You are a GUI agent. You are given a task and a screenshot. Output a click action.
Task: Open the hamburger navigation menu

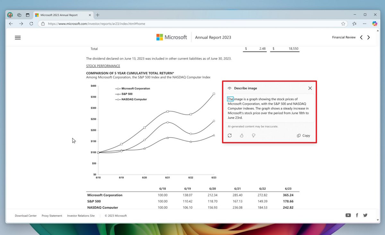click(18, 38)
